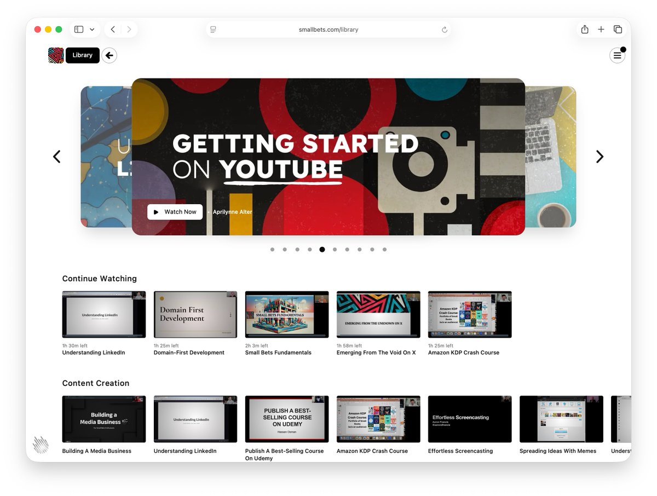Click the Small Bets logo icon
This screenshot has height=496, width=657.
[x=56, y=55]
